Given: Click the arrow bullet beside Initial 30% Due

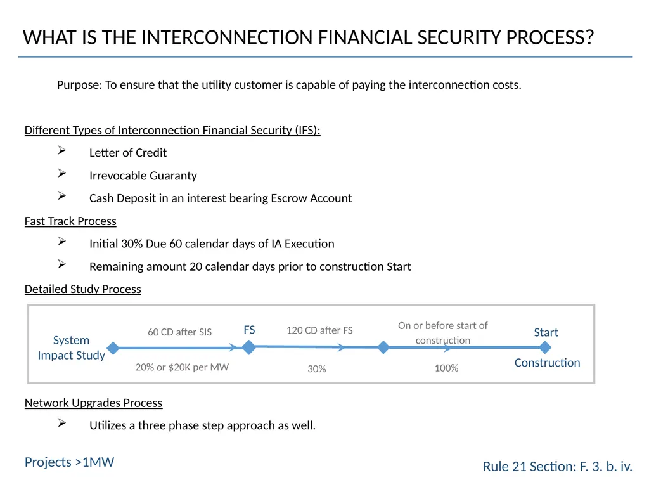Looking at the screenshot, I should click(x=62, y=242).
